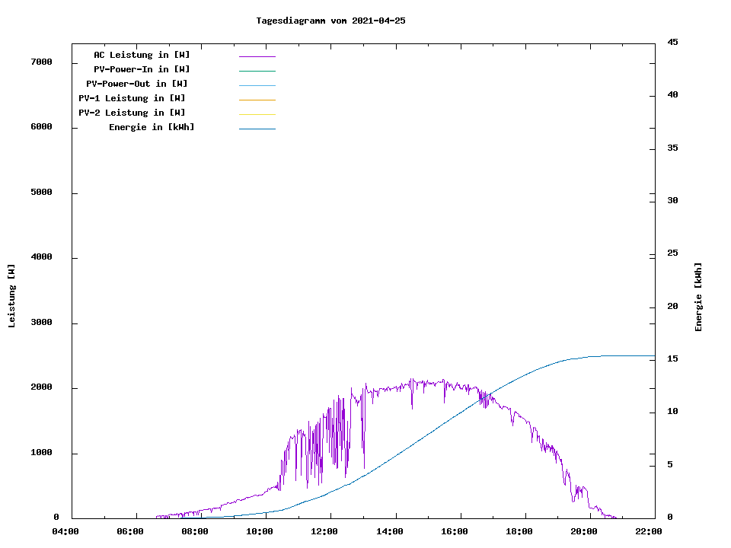Screen dimensions: 731x548
Task: Click the right axis label Energie [kWh]
Action: [698, 297]
